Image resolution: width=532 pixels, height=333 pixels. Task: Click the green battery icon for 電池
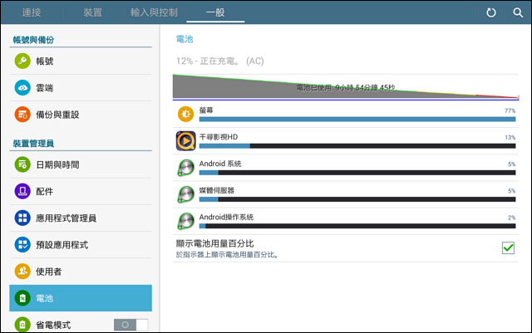click(x=22, y=298)
